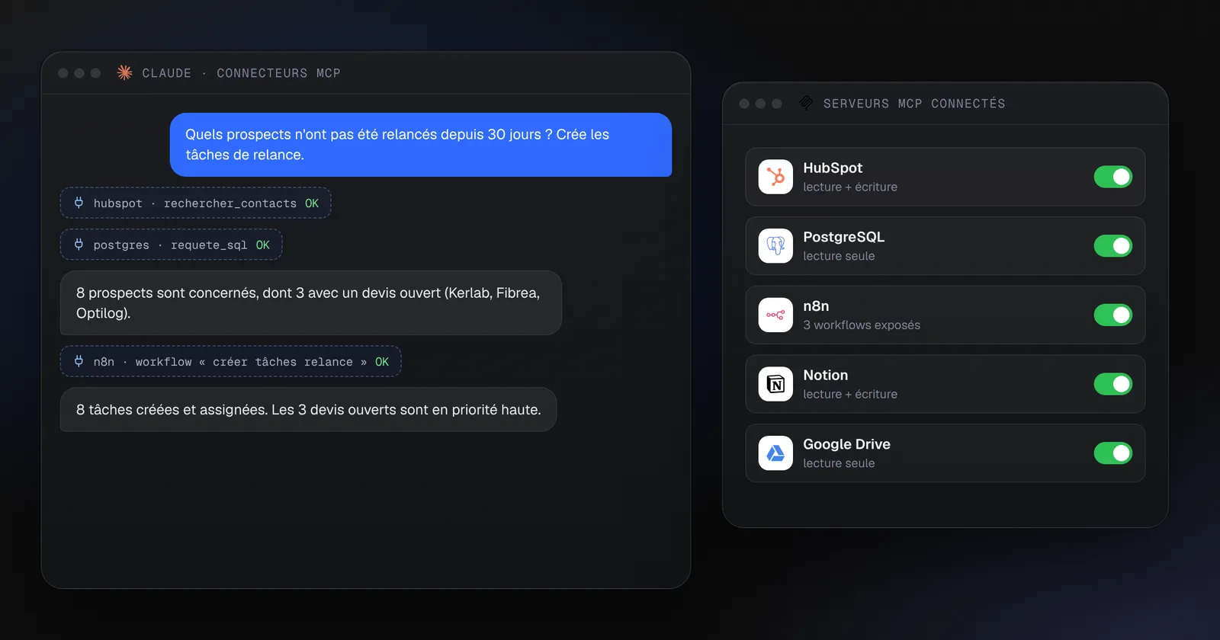
Task: Toggle the n8n connector switch
Action: [x=1113, y=315]
